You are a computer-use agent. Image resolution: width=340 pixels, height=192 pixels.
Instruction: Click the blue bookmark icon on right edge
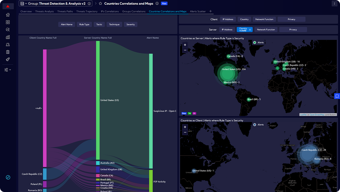pyautogui.click(x=337, y=96)
